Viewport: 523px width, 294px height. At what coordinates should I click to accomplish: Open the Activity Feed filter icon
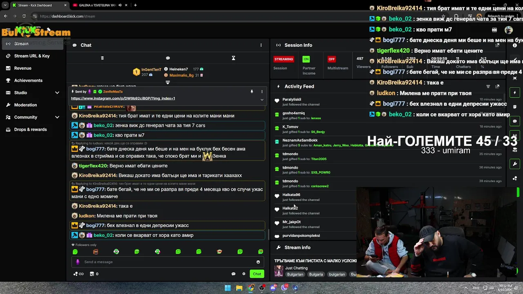coord(488,87)
